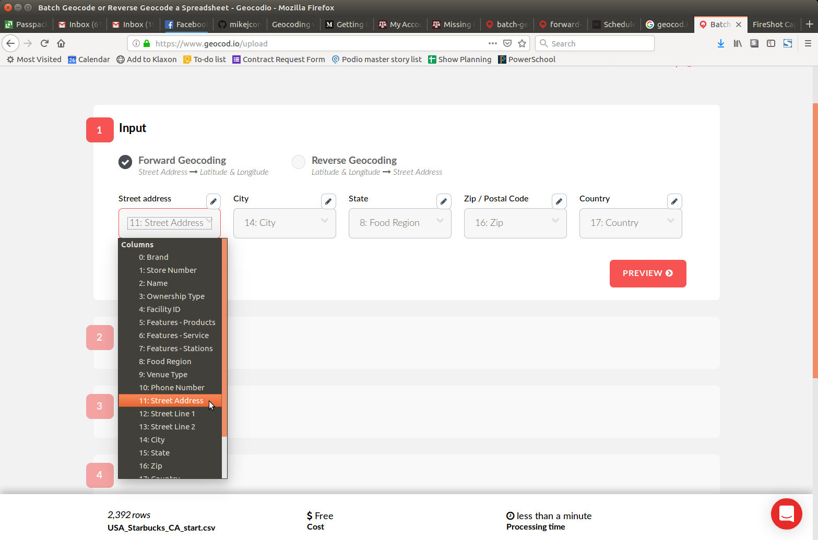
Task: Open a new tab with plus icon
Action: tap(810, 24)
